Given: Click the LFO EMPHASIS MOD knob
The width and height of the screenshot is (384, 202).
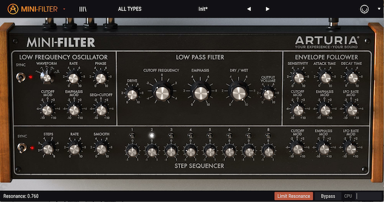Looking at the screenshot, I should coord(74,111).
